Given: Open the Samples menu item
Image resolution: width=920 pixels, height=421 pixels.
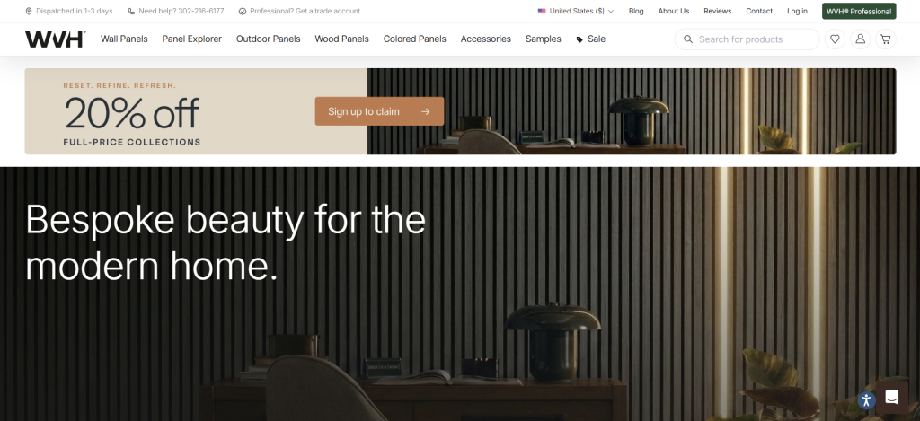Looking at the screenshot, I should pyautogui.click(x=543, y=39).
